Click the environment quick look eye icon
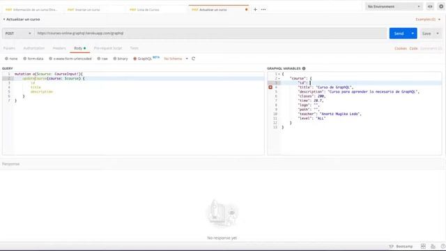Image resolution: width=446 pixels, height=251 pixels. point(430,6)
